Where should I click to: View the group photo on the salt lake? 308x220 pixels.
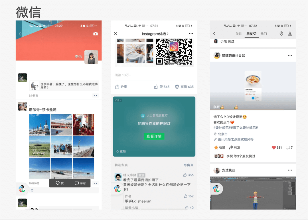point(62,147)
